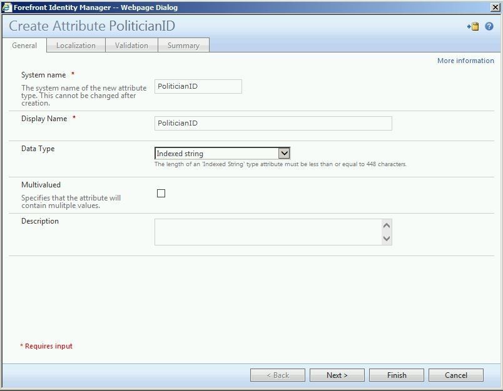Image resolution: width=503 pixels, height=391 pixels.
Task: Click the 'Data Type' label
Action: (x=38, y=149)
